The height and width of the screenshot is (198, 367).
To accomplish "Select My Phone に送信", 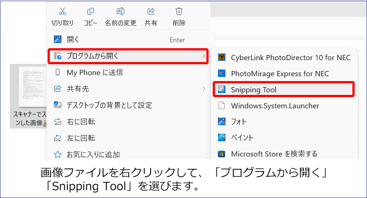I will [x=128, y=72].
